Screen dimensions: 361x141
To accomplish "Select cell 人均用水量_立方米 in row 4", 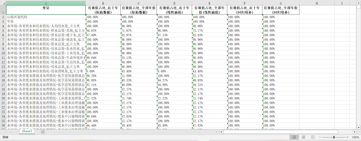I will (46, 26).
